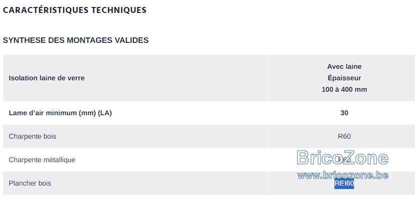The height and width of the screenshot is (197, 415).
Task: Click the SYNTHESE DES MONTAGES VALIDES heading
Action: click(75, 40)
